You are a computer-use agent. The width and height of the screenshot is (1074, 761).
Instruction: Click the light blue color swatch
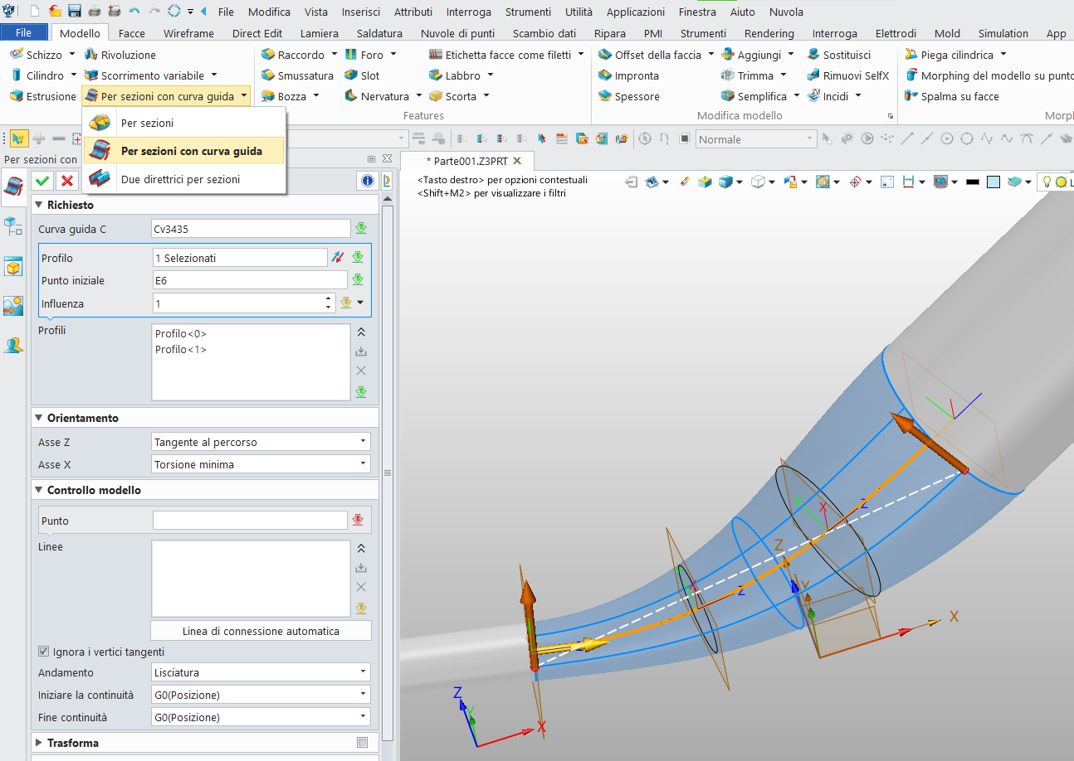pos(993,182)
